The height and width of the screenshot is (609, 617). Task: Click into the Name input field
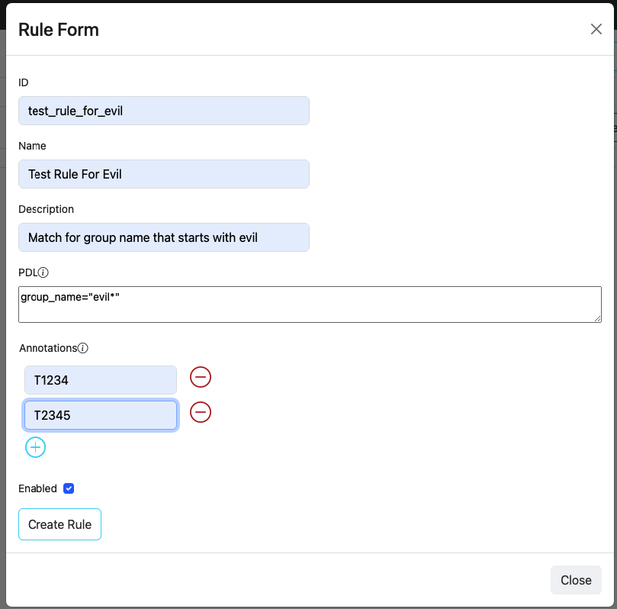163,174
